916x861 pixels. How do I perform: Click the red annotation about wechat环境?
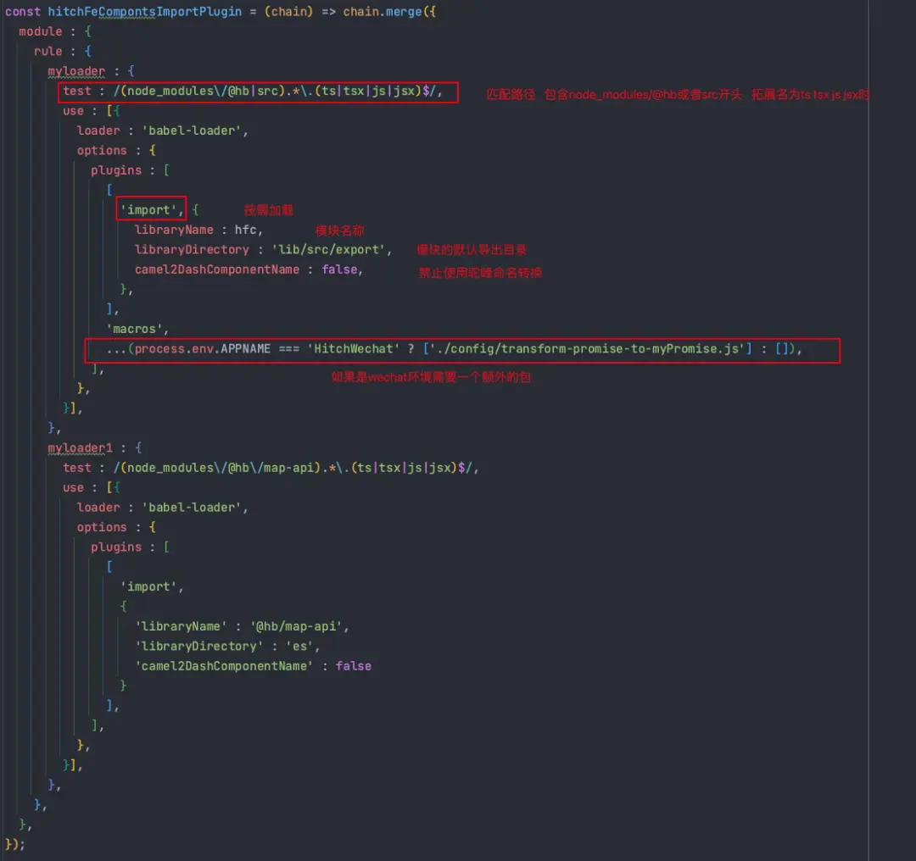click(431, 377)
